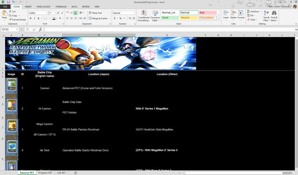Apply accounting dollar number format

coord(115,19)
